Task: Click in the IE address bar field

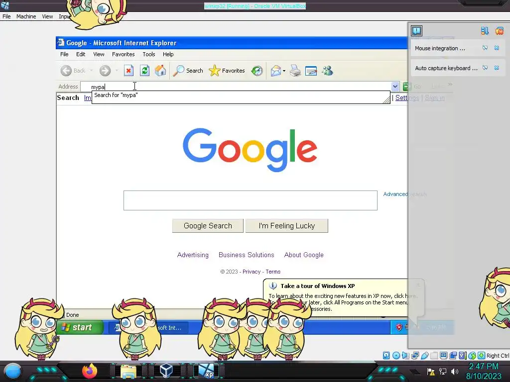Action: pos(236,87)
